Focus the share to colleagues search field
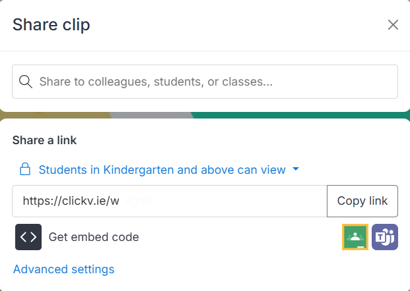The height and width of the screenshot is (291, 410). pos(205,82)
